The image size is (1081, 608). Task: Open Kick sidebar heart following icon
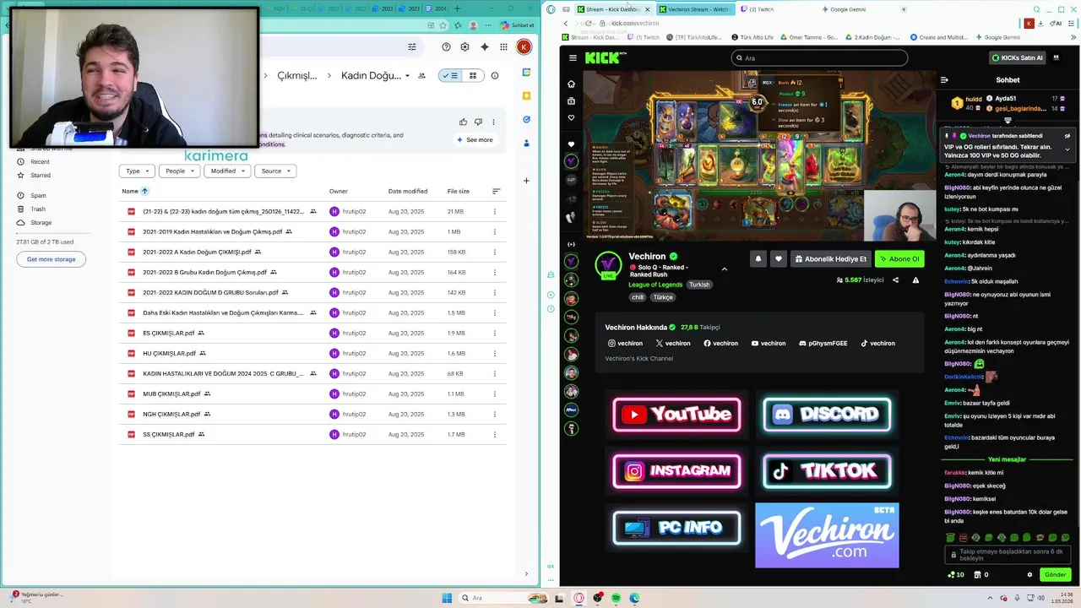[572, 117]
